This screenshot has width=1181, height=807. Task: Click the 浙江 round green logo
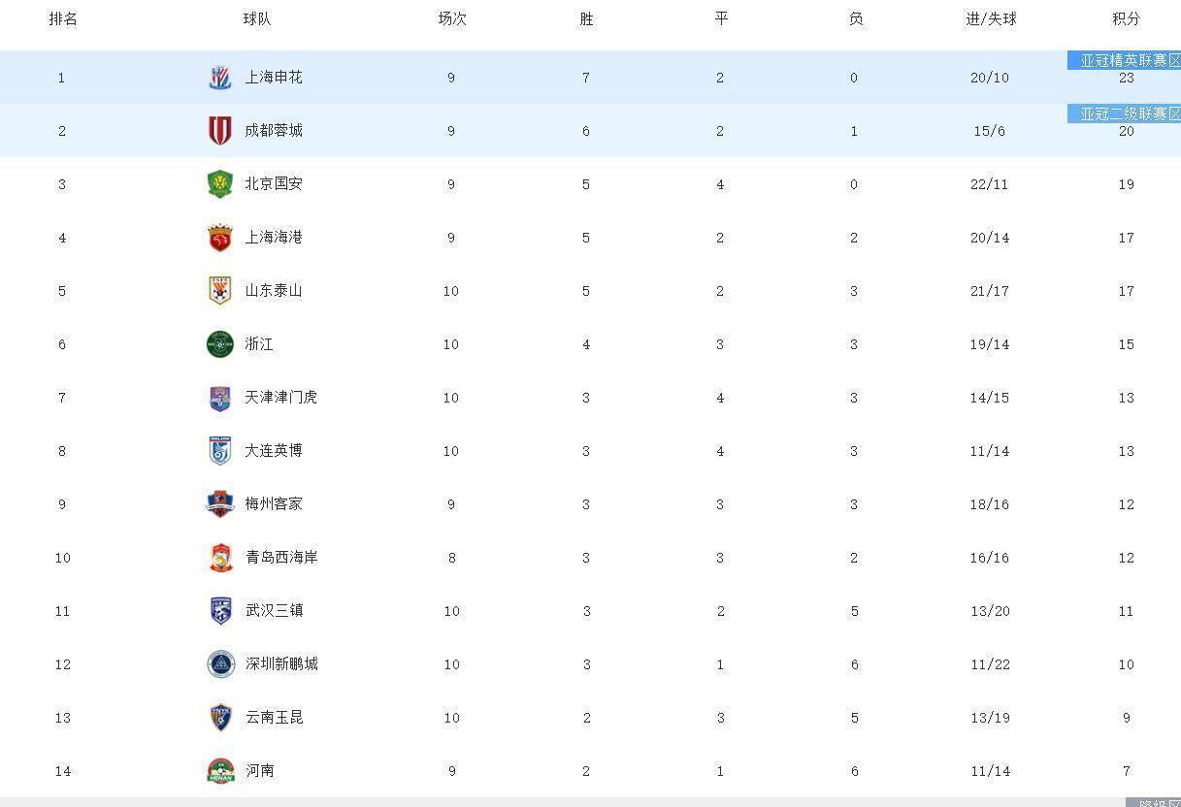point(220,343)
